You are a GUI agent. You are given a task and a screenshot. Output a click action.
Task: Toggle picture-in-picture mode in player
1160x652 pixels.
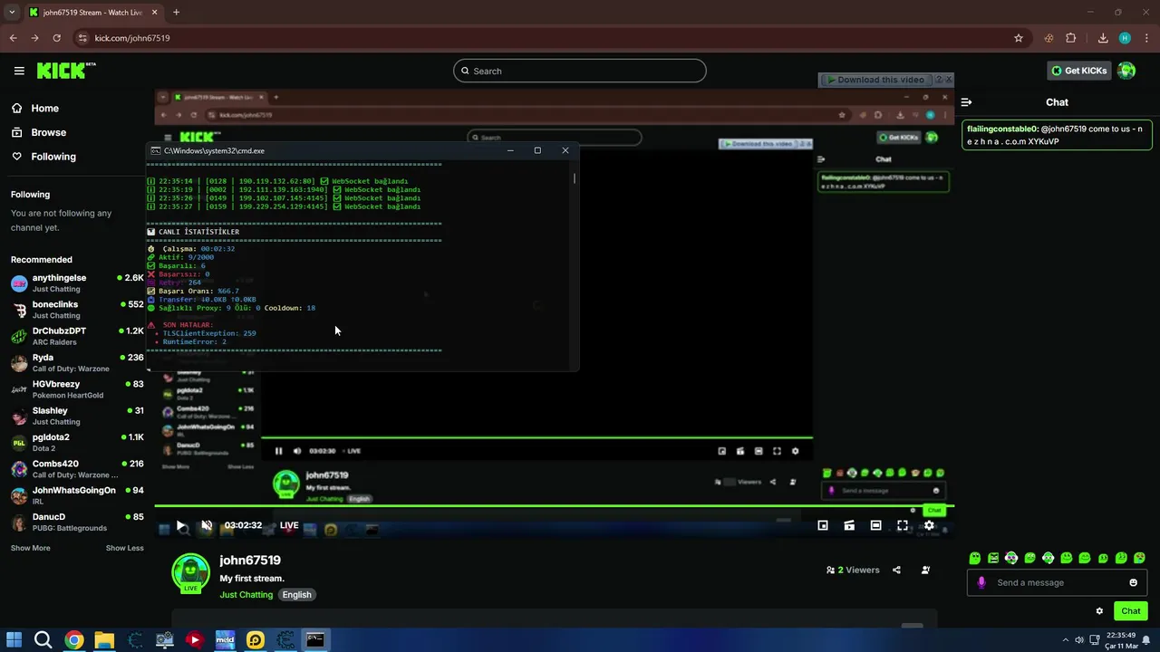823,525
